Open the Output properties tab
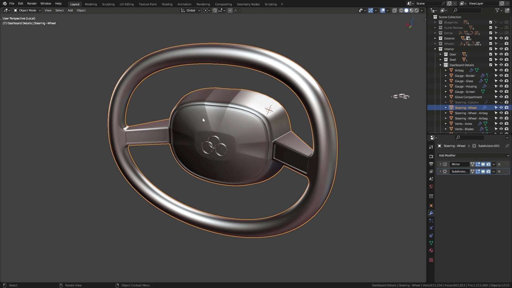Viewport: 512px width, 288px height. tap(431, 164)
